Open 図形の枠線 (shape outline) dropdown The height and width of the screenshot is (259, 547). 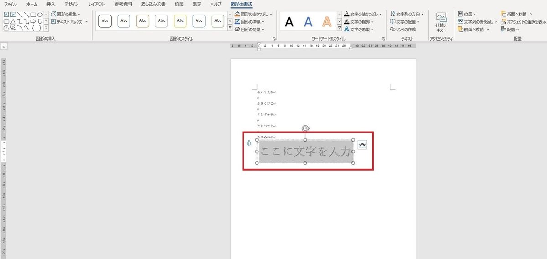pos(249,21)
